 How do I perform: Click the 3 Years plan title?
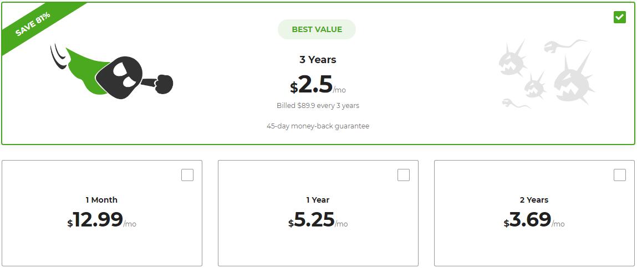point(318,60)
